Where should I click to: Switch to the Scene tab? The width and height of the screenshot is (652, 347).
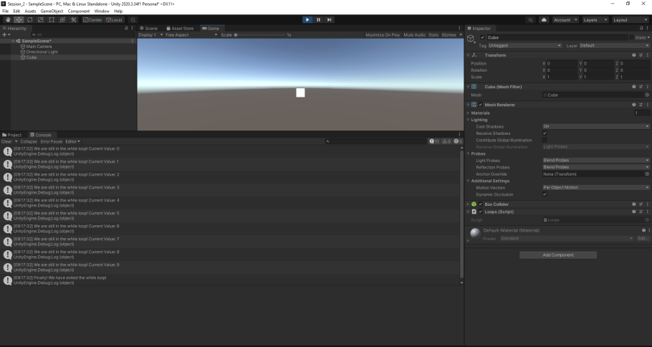point(149,28)
